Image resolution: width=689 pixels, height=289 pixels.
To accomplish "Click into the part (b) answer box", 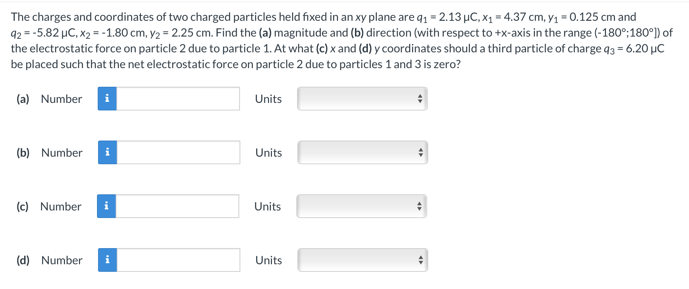I will point(178,152).
